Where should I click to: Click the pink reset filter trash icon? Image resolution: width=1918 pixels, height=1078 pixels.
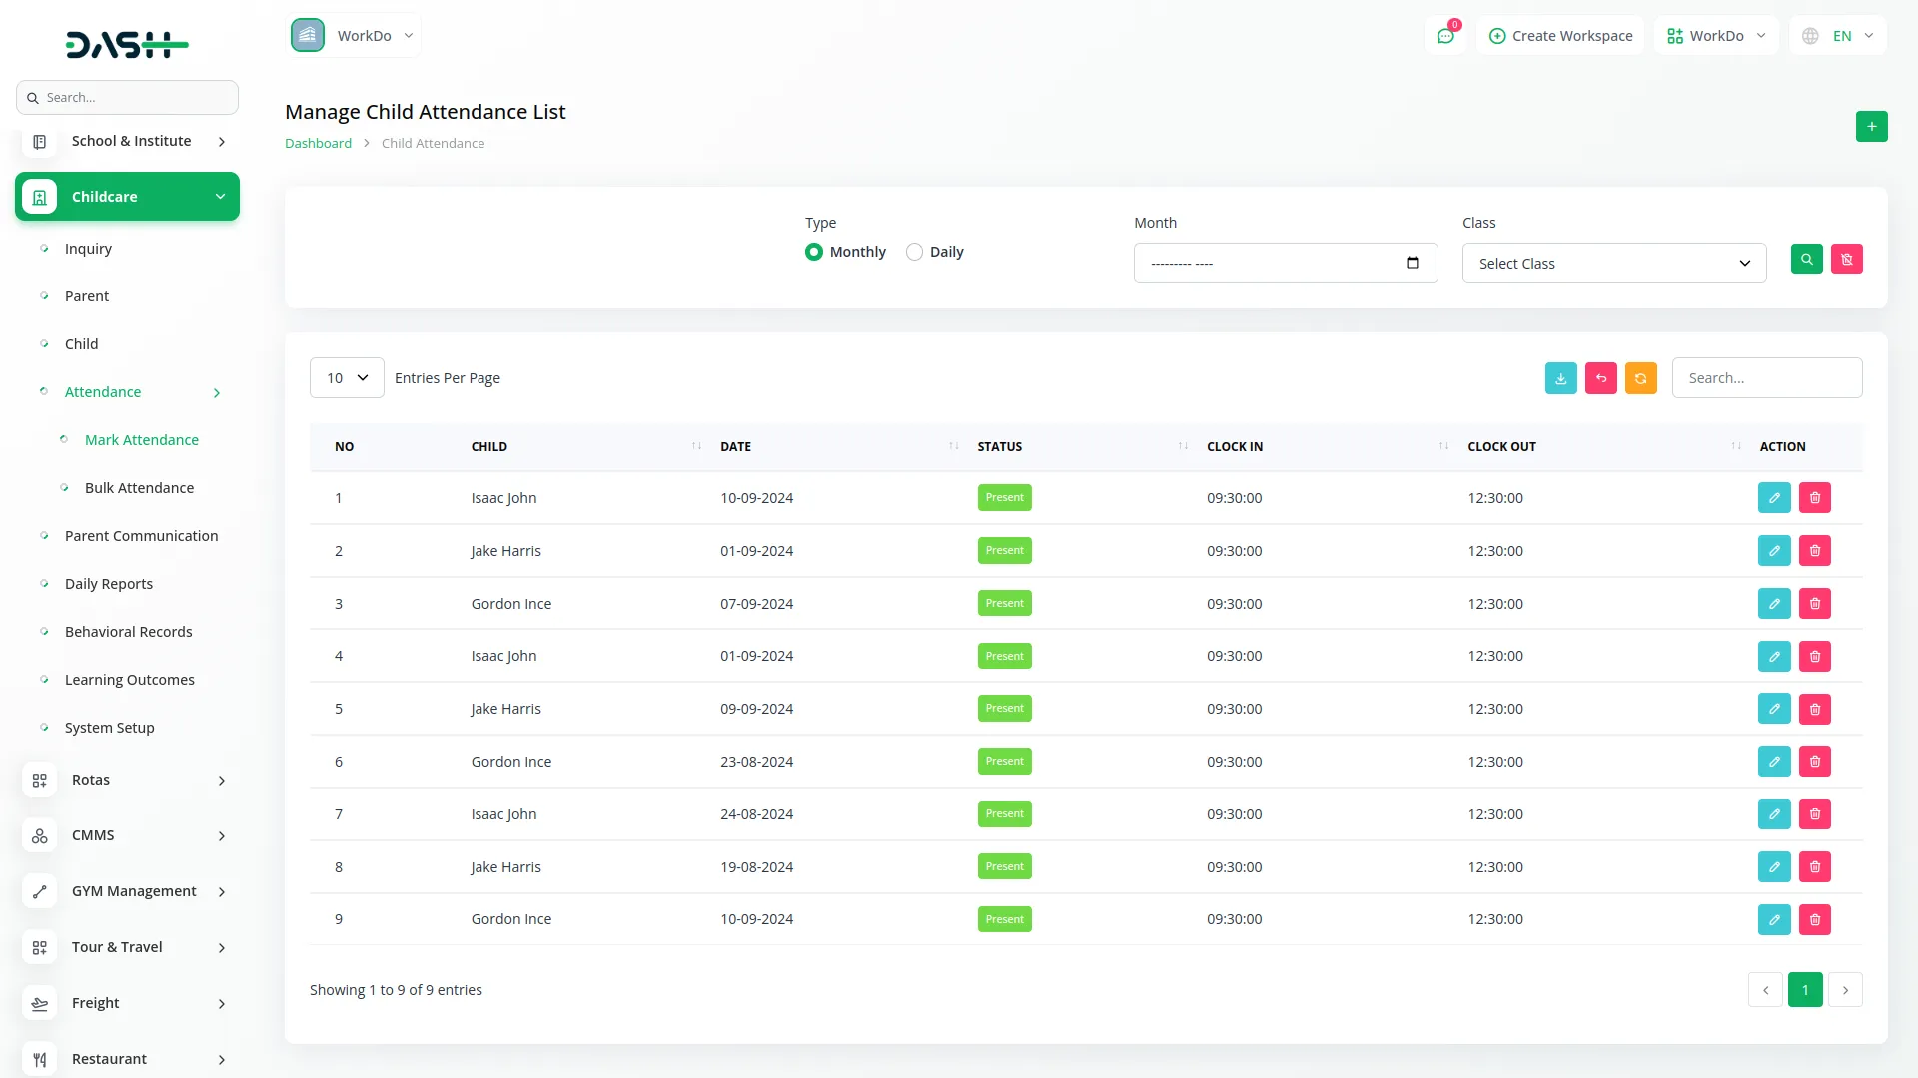[x=1846, y=260]
